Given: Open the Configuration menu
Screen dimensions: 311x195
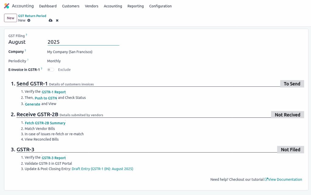Looking at the screenshot, I should (160, 6).
